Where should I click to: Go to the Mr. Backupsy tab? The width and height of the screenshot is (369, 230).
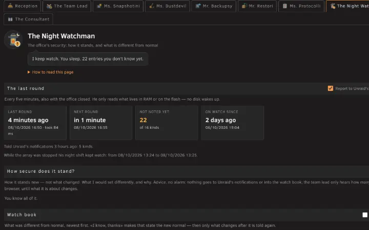coord(214,6)
